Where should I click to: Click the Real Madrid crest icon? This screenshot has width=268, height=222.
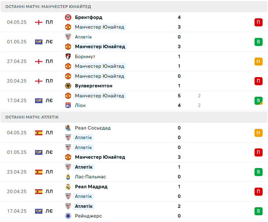(x=68, y=187)
